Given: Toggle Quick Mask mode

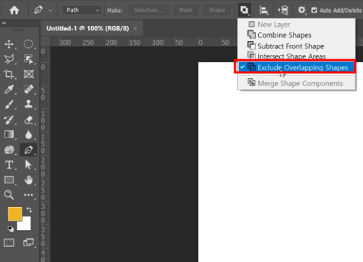Looking at the screenshot, I should pos(9,242).
